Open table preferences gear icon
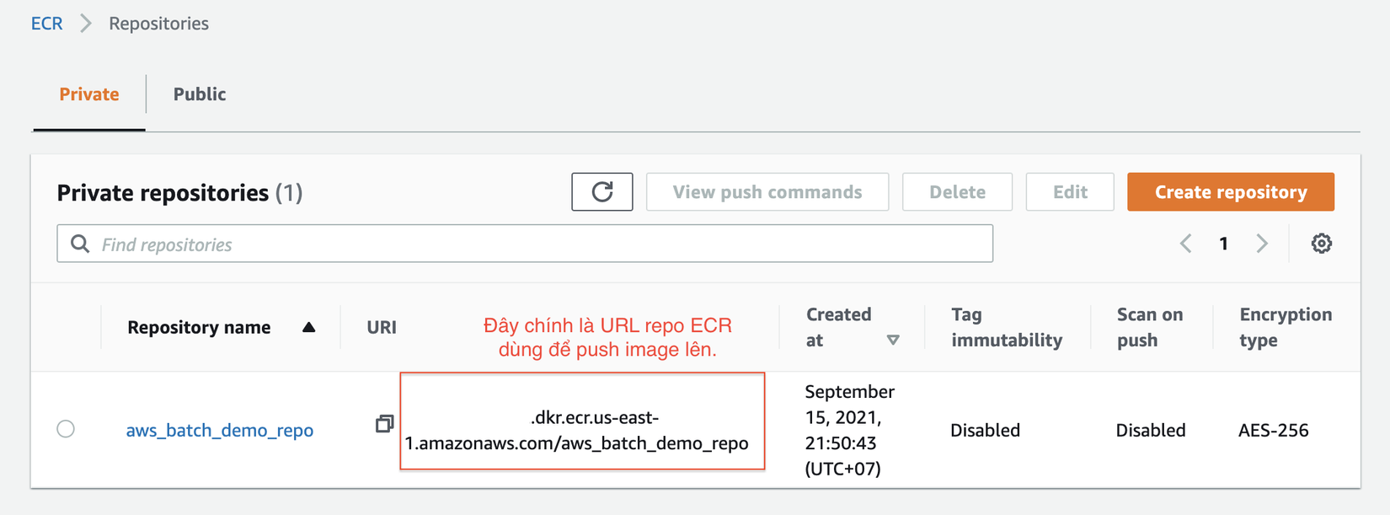The image size is (1390, 515). tap(1321, 244)
